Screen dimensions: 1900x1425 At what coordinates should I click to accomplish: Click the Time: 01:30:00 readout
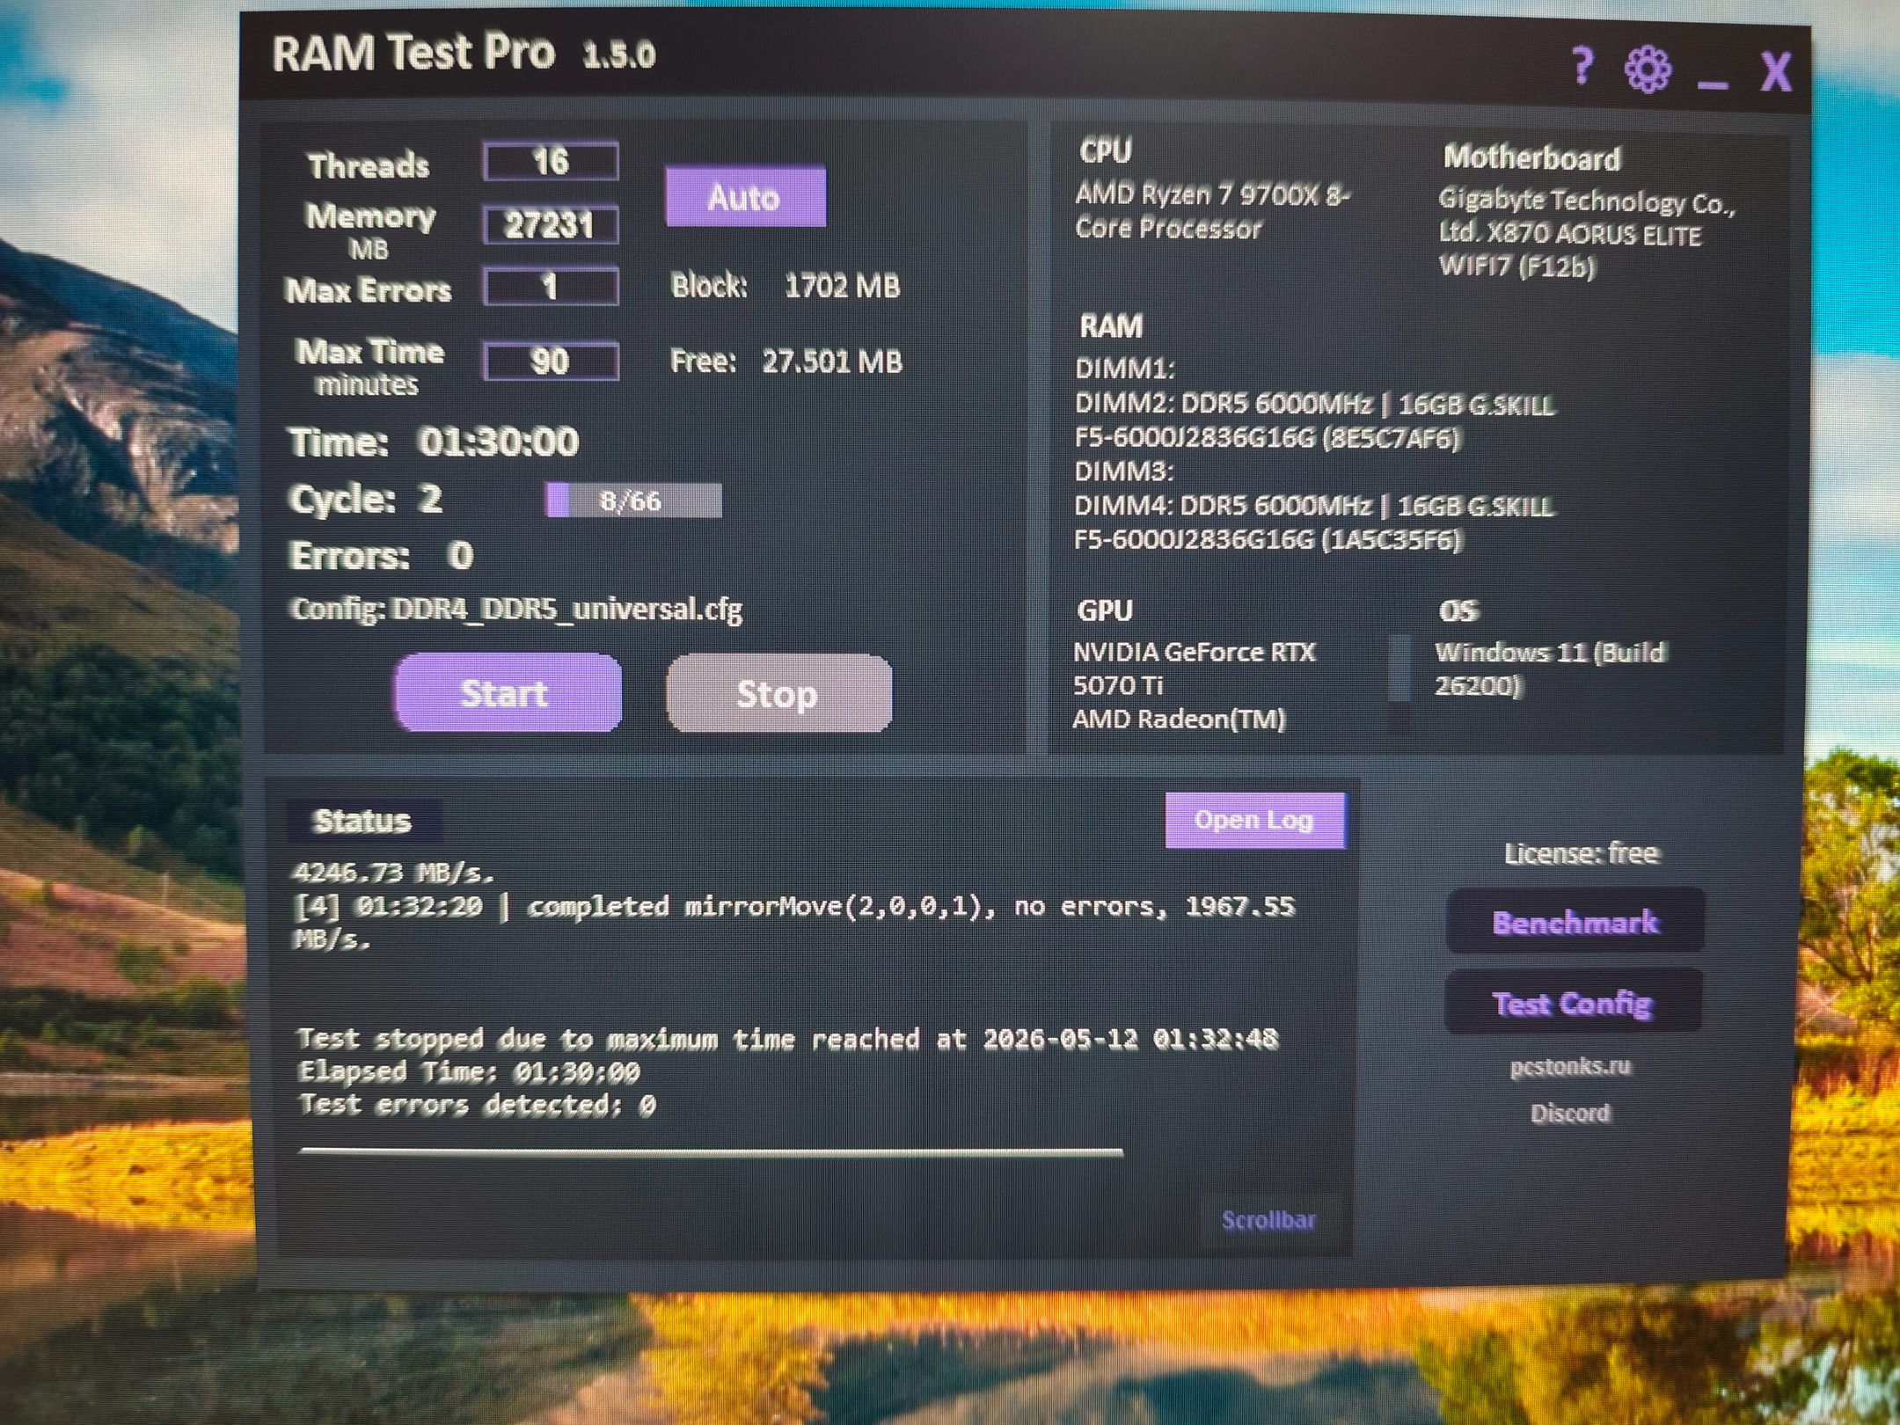pyautogui.click(x=435, y=442)
